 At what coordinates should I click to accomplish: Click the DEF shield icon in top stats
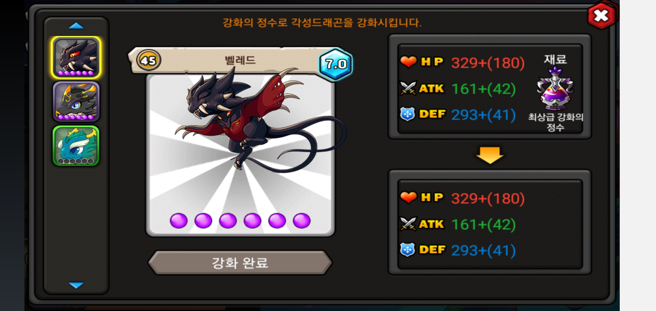tap(408, 114)
